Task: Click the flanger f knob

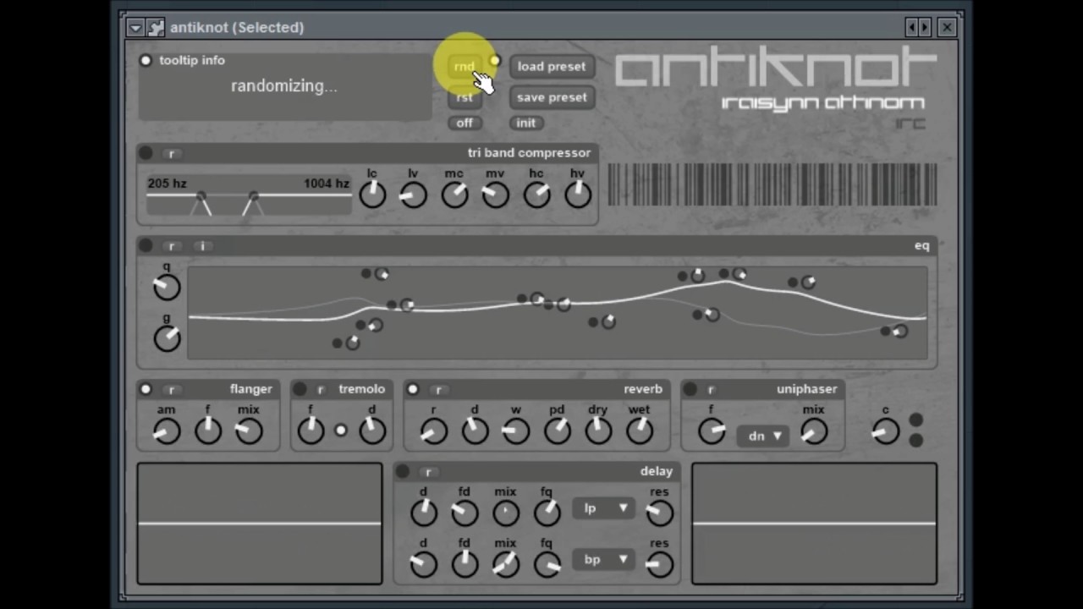Action: coord(207,431)
